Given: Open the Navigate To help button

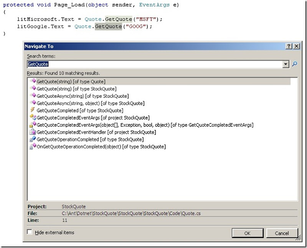Looking at the screenshot, I should click(289, 46).
